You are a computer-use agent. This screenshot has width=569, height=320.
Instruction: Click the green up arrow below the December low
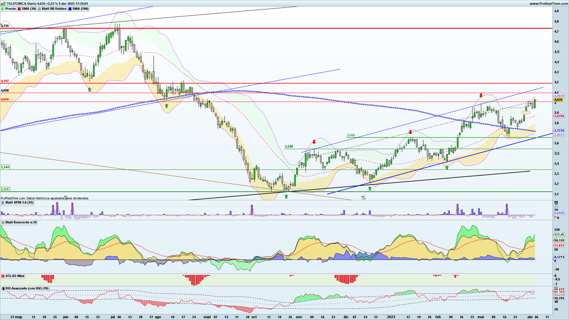point(370,188)
